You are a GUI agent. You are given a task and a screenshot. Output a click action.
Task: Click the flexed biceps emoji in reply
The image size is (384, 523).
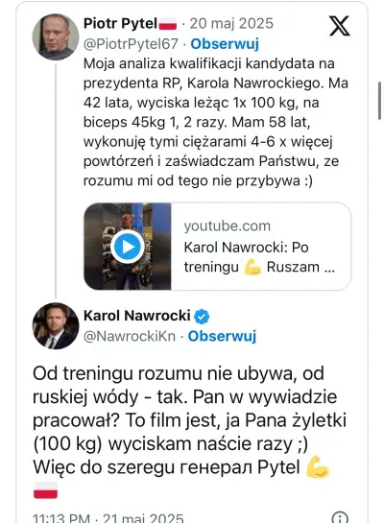(317, 467)
